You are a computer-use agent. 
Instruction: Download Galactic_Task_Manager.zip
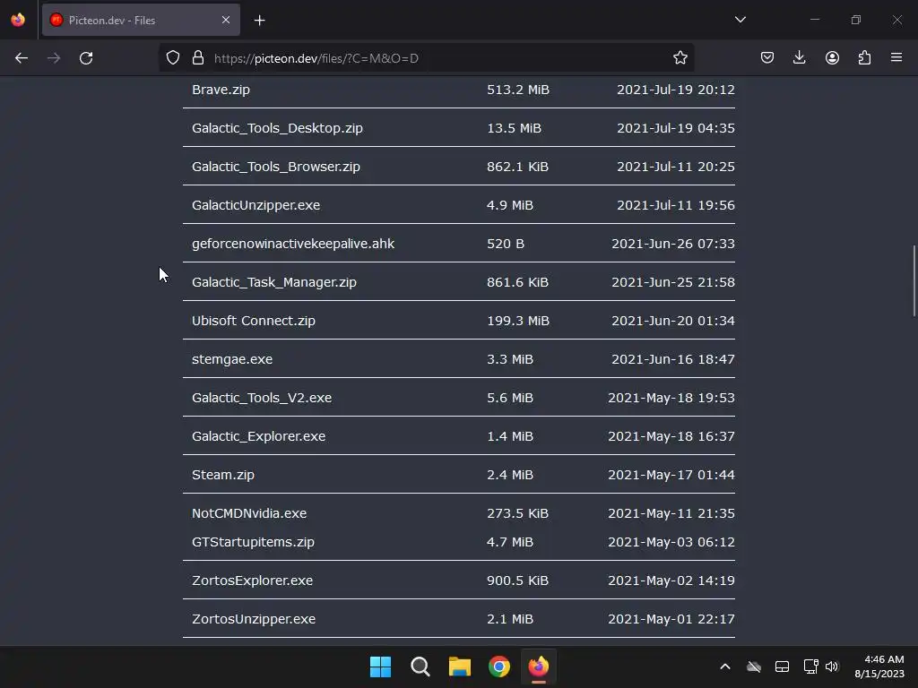click(x=274, y=282)
